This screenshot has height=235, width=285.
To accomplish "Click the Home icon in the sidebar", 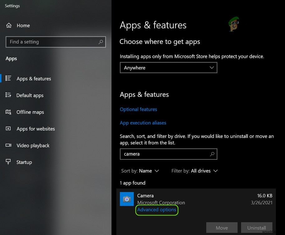I will [x=9, y=26].
